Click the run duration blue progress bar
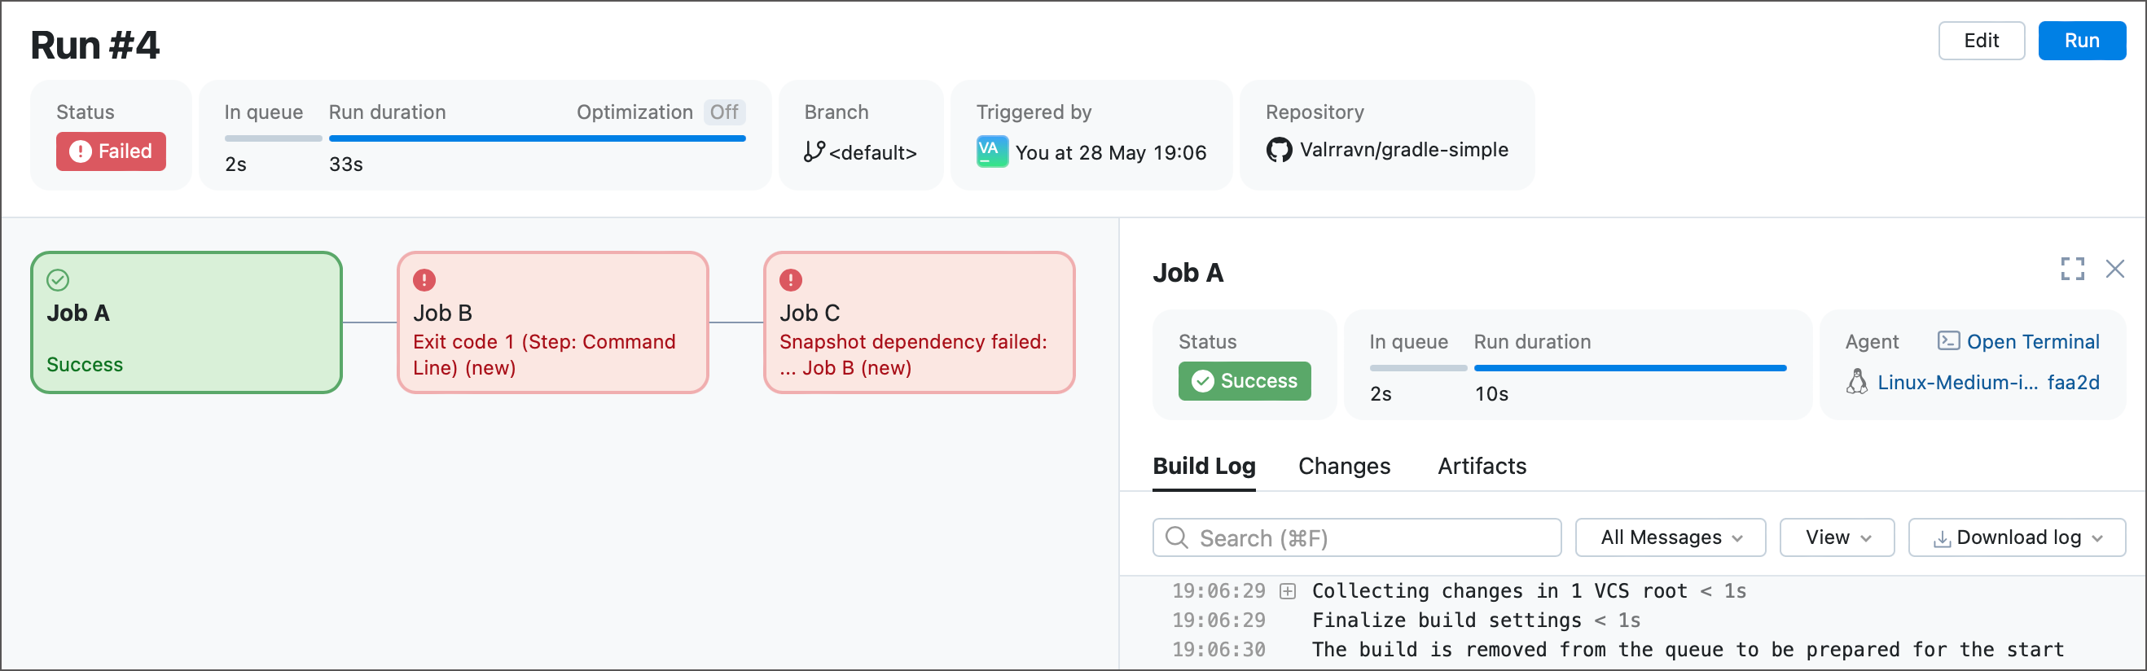Image resolution: width=2147 pixels, height=671 pixels. click(537, 138)
